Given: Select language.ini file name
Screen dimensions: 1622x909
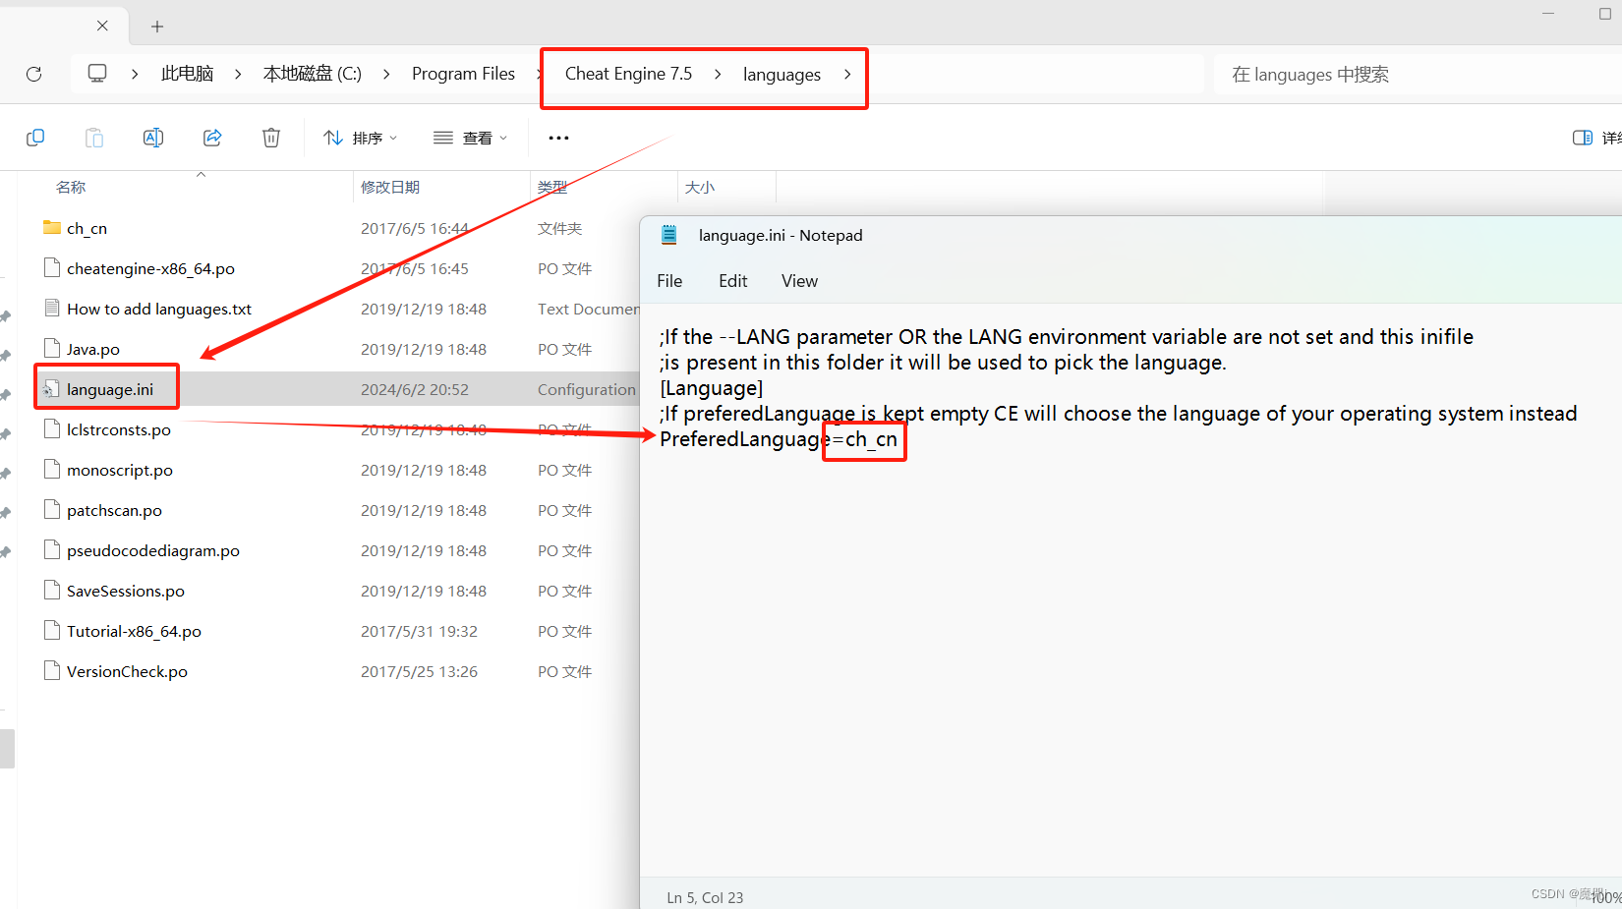Looking at the screenshot, I should point(110,389).
